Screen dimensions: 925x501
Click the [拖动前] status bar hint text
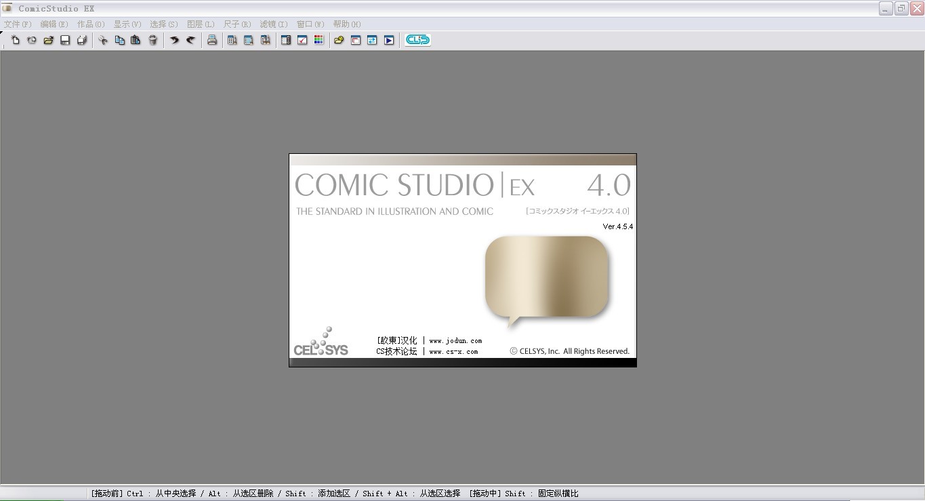pyautogui.click(x=107, y=494)
